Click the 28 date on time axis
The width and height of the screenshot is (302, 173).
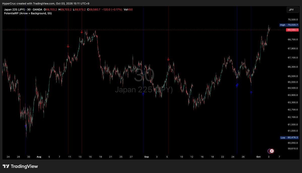18,157
